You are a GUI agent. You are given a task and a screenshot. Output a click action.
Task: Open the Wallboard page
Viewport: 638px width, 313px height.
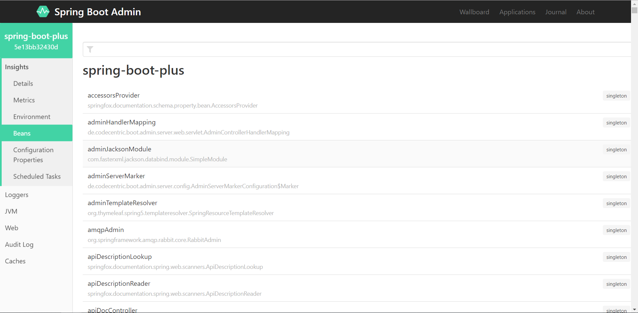click(x=474, y=12)
